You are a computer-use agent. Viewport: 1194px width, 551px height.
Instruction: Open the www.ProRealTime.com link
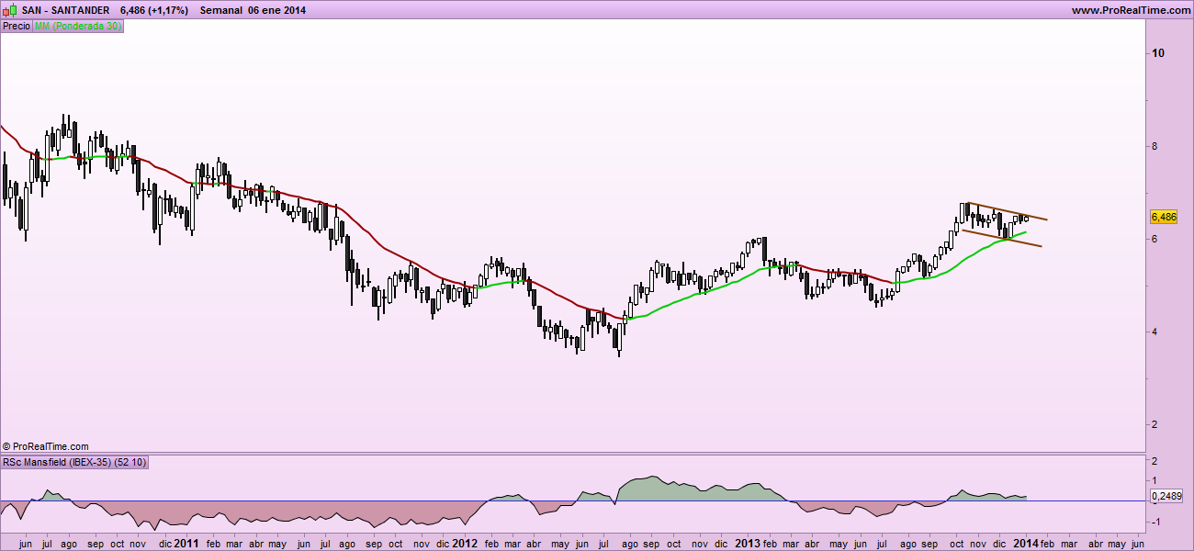coord(1131,10)
